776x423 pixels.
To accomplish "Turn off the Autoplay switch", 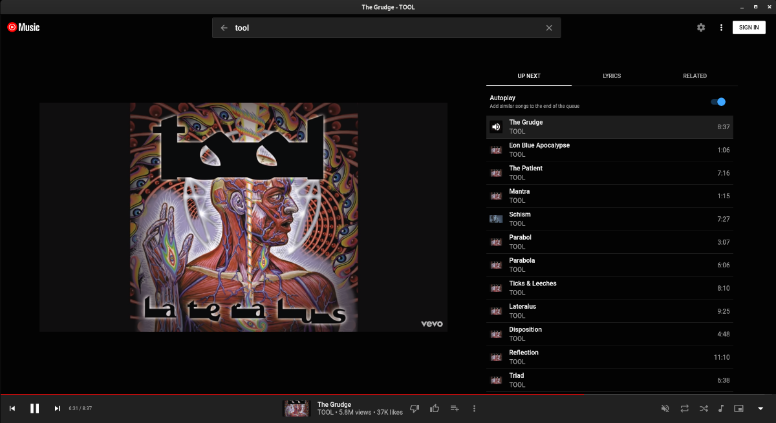I will (x=718, y=102).
